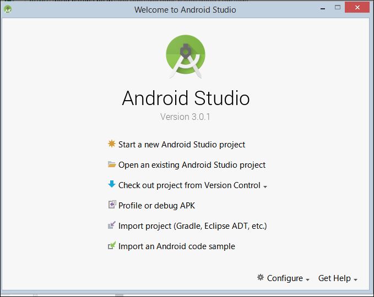This screenshot has width=374, height=297.
Task: Close the Welcome to Android Studio window
Action: [x=357, y=7]
